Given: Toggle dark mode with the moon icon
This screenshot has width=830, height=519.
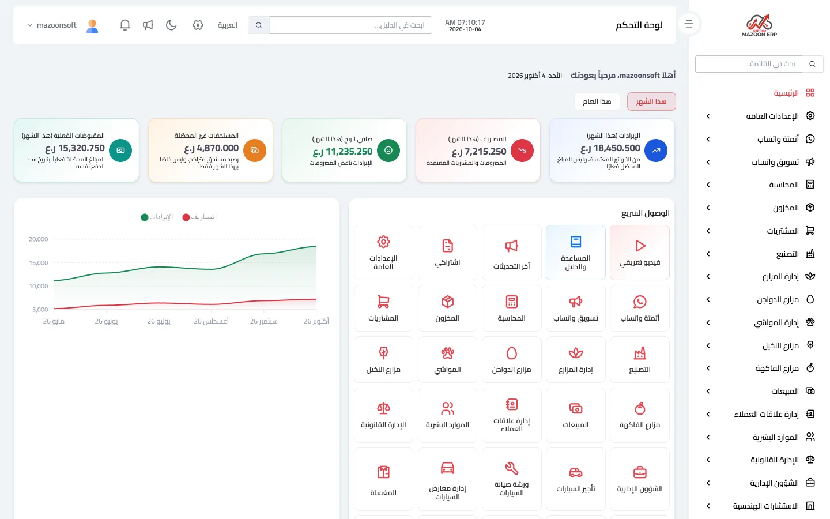Looking at the screenshot, I should click(x=171, y=25).
